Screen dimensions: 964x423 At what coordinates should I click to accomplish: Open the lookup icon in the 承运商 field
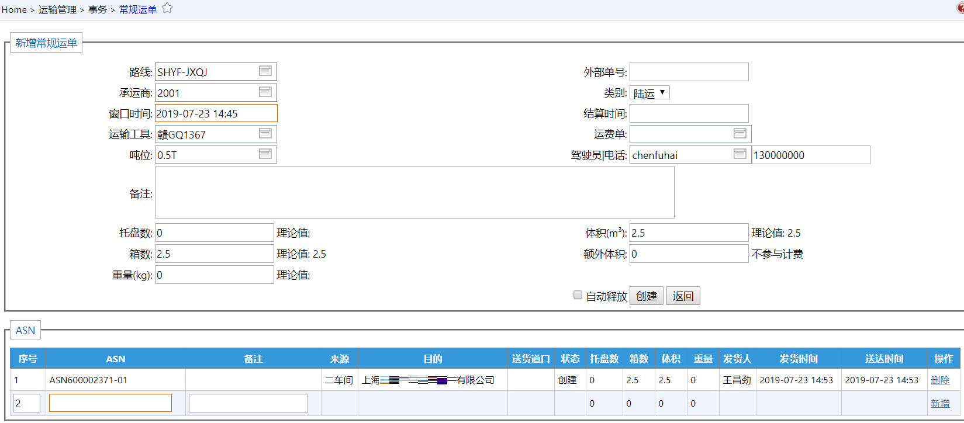coord(265,92)
